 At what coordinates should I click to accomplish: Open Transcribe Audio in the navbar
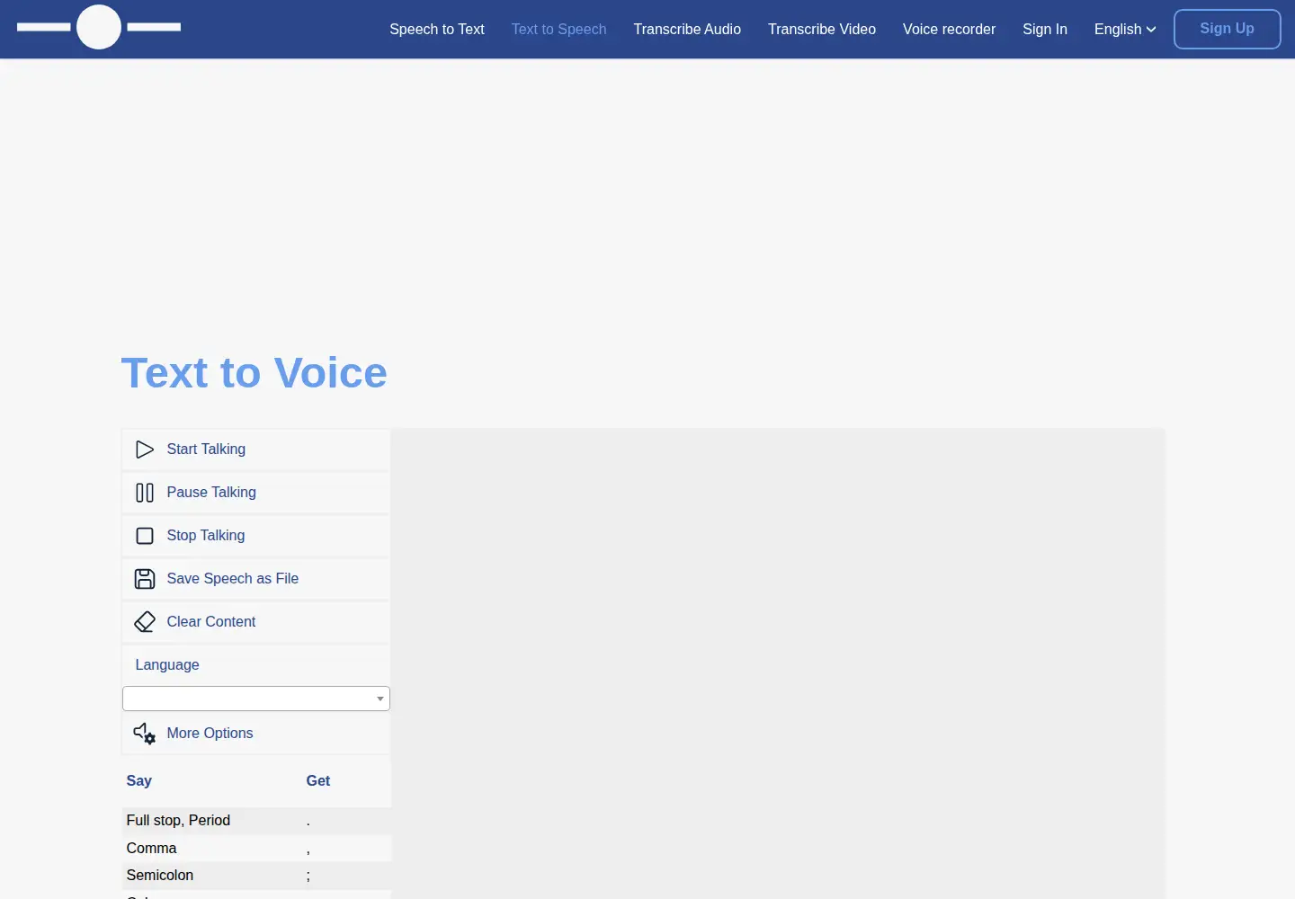point(687,29)
